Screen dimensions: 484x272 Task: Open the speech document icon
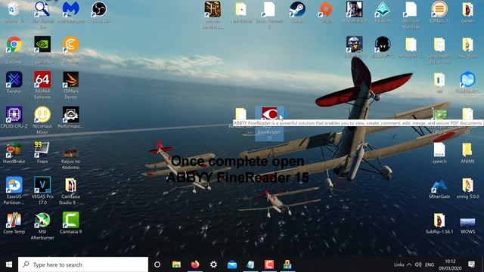click(439, 153)
